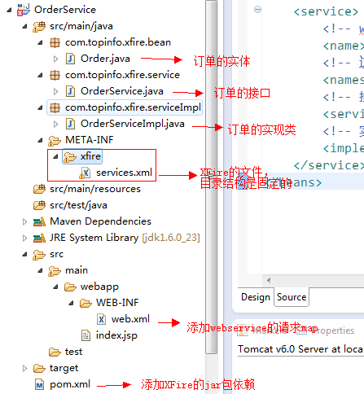Screen dimensions: 364x394
Task: Click the Maven Dependencies library icon
Action: tap(39, 221)
